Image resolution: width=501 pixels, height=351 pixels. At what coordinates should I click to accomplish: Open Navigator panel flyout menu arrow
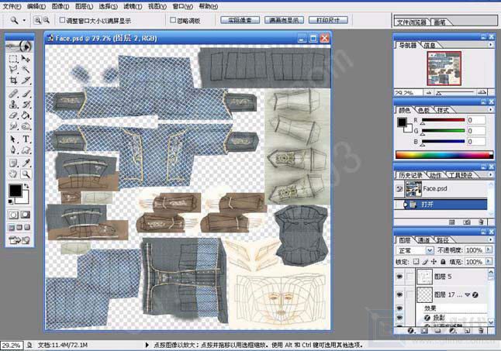coord(490,45)
